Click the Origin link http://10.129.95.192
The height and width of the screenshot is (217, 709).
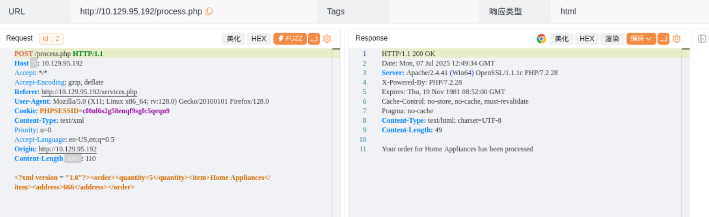[67, 149]
